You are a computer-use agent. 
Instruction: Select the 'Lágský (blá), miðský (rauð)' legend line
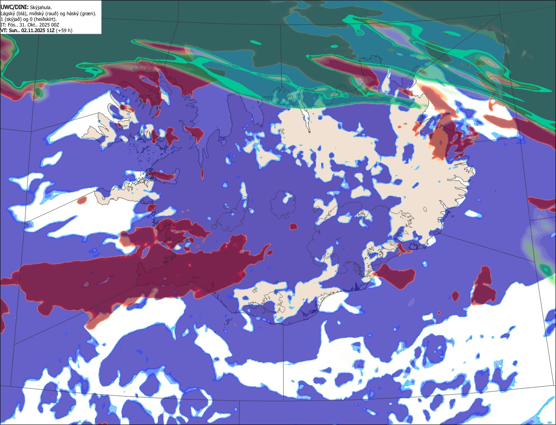coord(48,13)
